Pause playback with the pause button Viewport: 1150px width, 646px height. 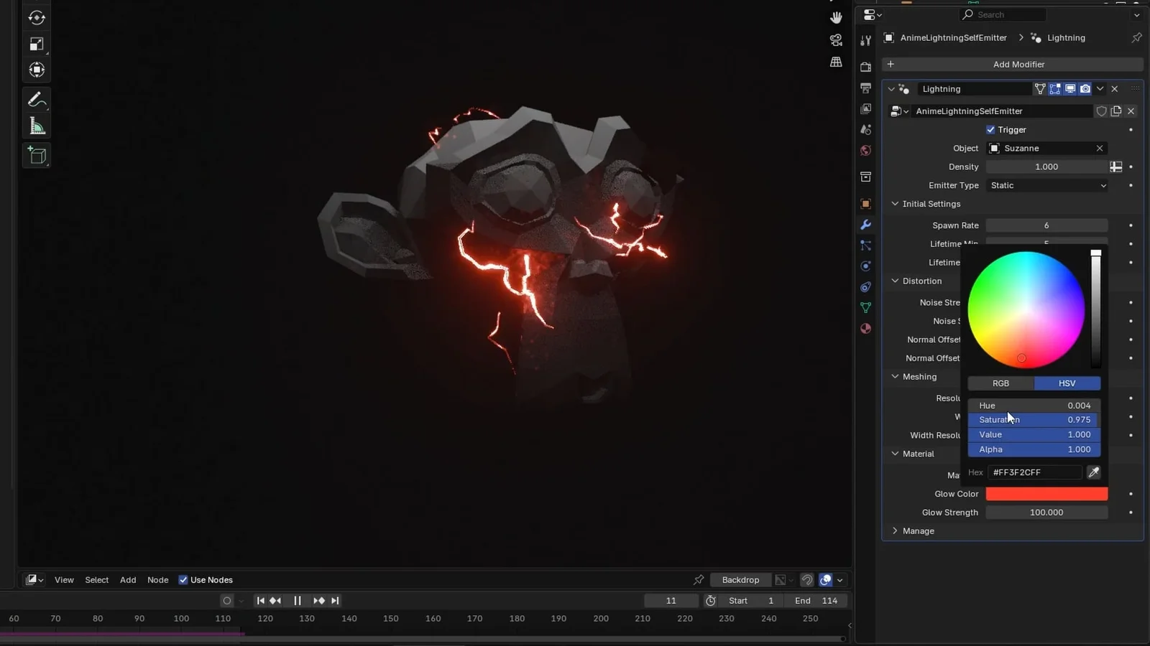297,601
